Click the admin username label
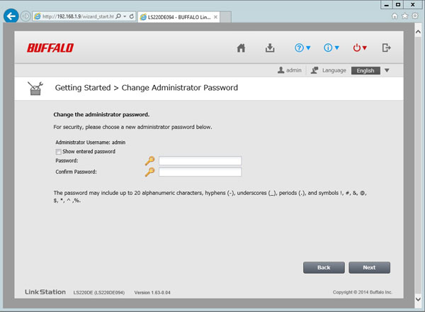Screen dimensions: 425x312 (x=294, y=70)
